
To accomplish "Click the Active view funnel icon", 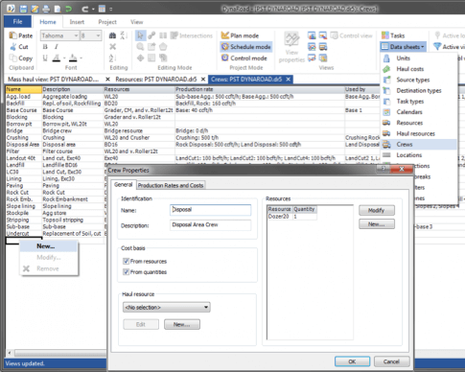I will 437,47.
